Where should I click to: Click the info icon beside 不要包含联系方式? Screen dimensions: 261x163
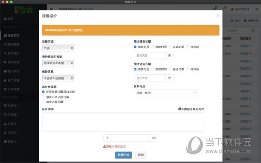[x=180, y=109]
